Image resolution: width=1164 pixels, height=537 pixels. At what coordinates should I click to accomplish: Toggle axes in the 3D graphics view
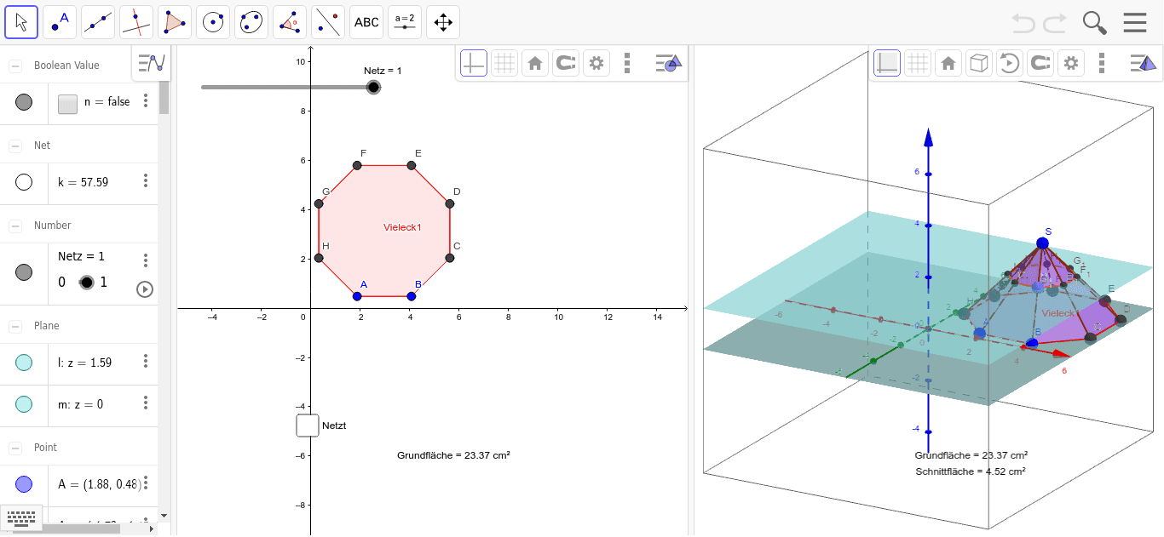pos(887,63)
